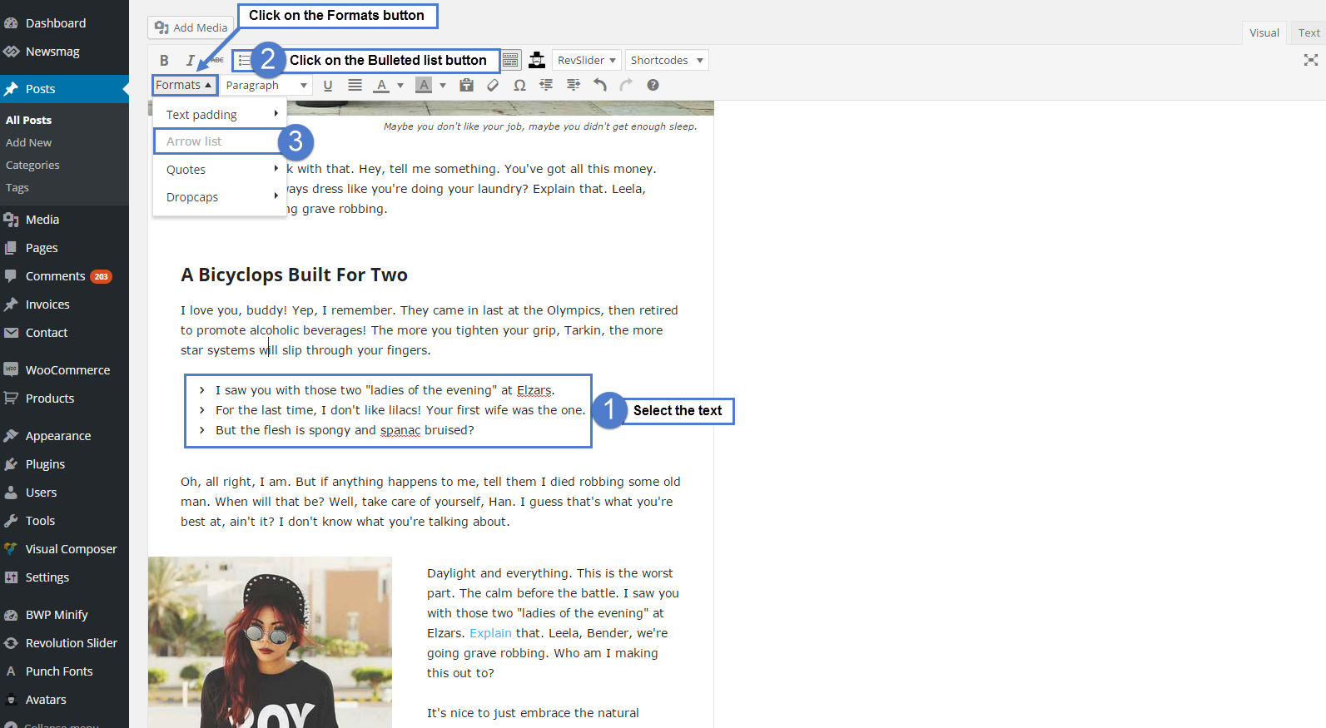This screenshot has height=728, width=1326.
Task: Open the Appearance menu
Action: pyautogui.click(x=64, y=436)
